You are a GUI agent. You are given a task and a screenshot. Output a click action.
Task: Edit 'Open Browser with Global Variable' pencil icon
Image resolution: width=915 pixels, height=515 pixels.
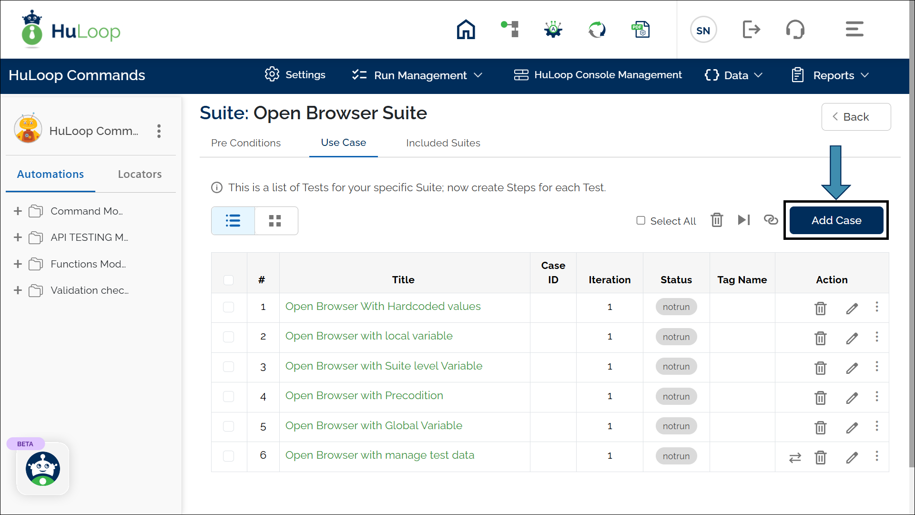click(x=852, y=427)
